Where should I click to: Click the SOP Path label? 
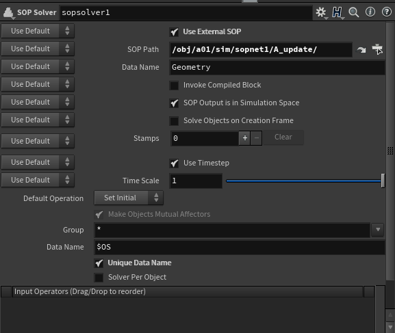click(143, 50)
